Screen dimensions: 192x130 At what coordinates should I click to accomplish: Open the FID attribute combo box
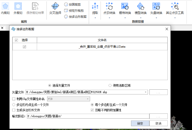pos(69,99)
